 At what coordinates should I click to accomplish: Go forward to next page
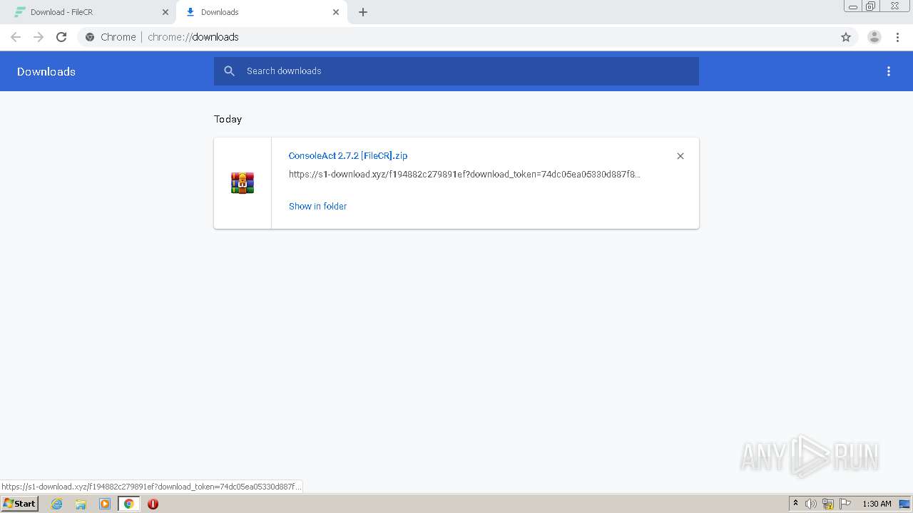(39, 37)
